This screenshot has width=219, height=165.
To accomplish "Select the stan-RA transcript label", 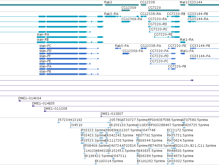I will click(x=43, y=34).
